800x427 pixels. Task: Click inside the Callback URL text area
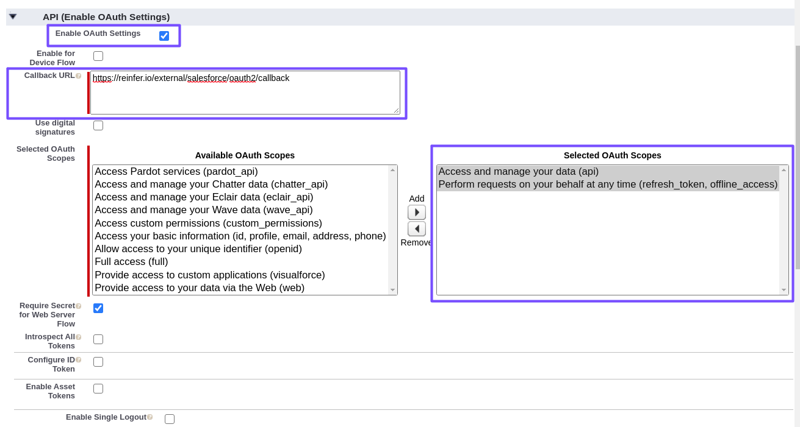click(245, 93)
